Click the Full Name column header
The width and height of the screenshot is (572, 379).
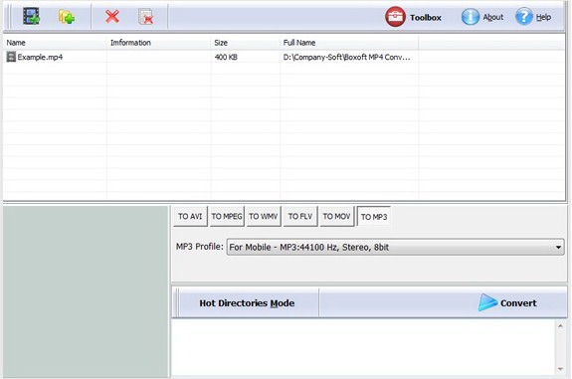tap(349, 43)
